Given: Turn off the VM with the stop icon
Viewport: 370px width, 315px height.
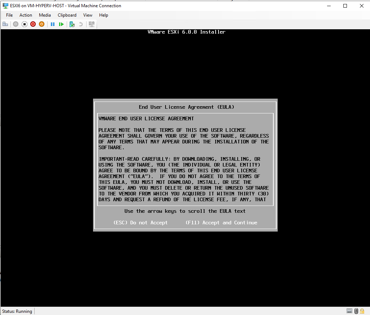Looking at the screenshot, I should tap(24, 24).
